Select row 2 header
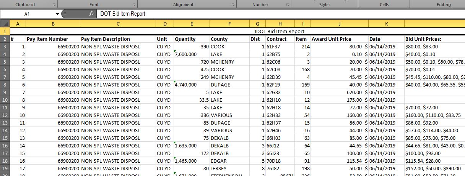 tap(5, 39)
